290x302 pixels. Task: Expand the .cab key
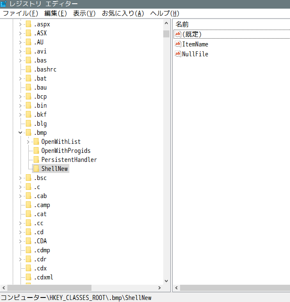point(20,196)
